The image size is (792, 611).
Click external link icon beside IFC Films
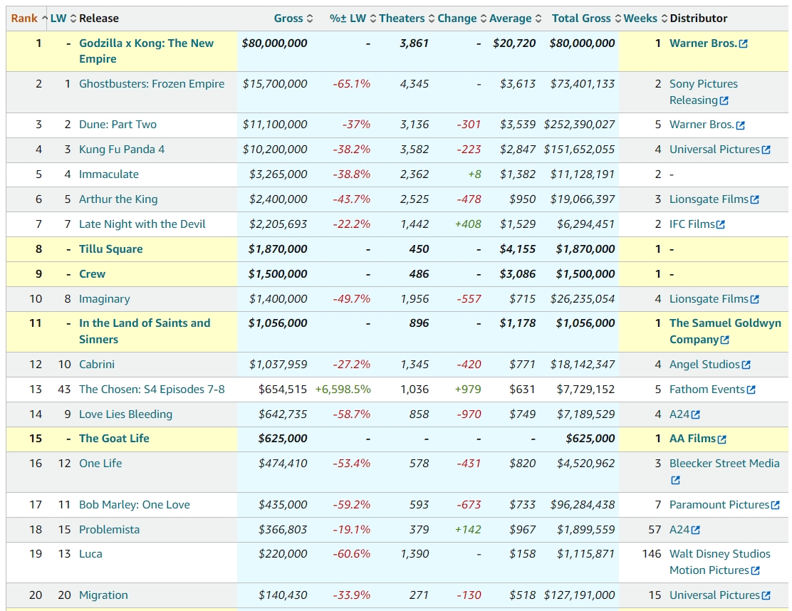[x=720, y=225]
